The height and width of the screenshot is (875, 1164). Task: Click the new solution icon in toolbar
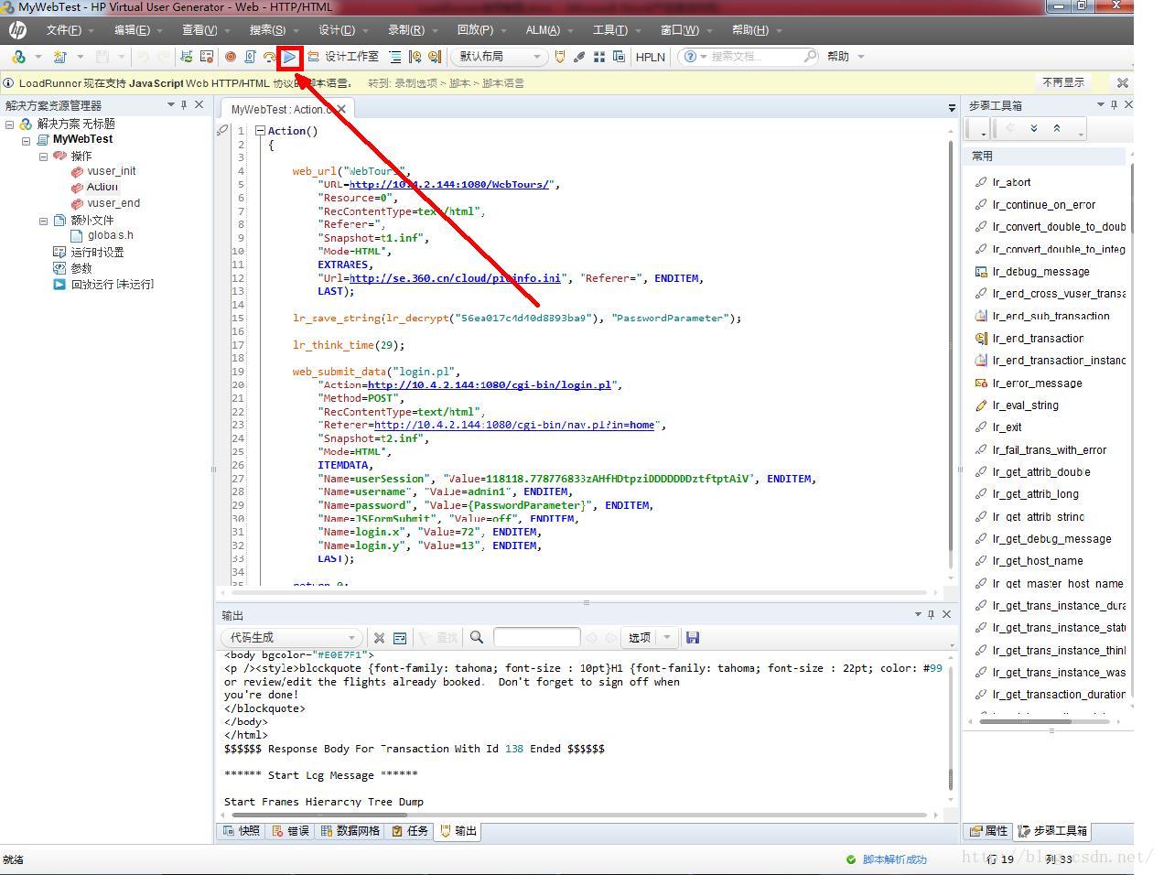(x=18, y=57)
